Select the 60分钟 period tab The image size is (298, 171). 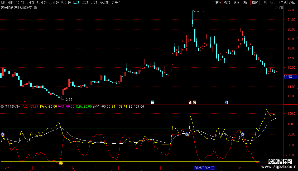(x=66, y=2)
